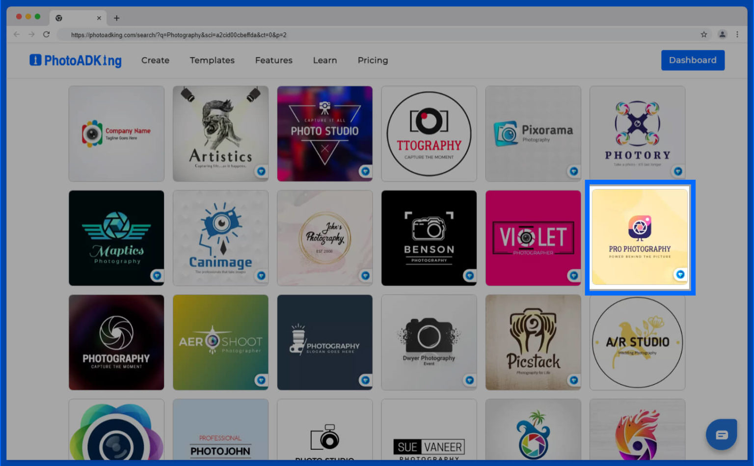
Task: Open the browser three-dot menu
Action: pos(737,34)
